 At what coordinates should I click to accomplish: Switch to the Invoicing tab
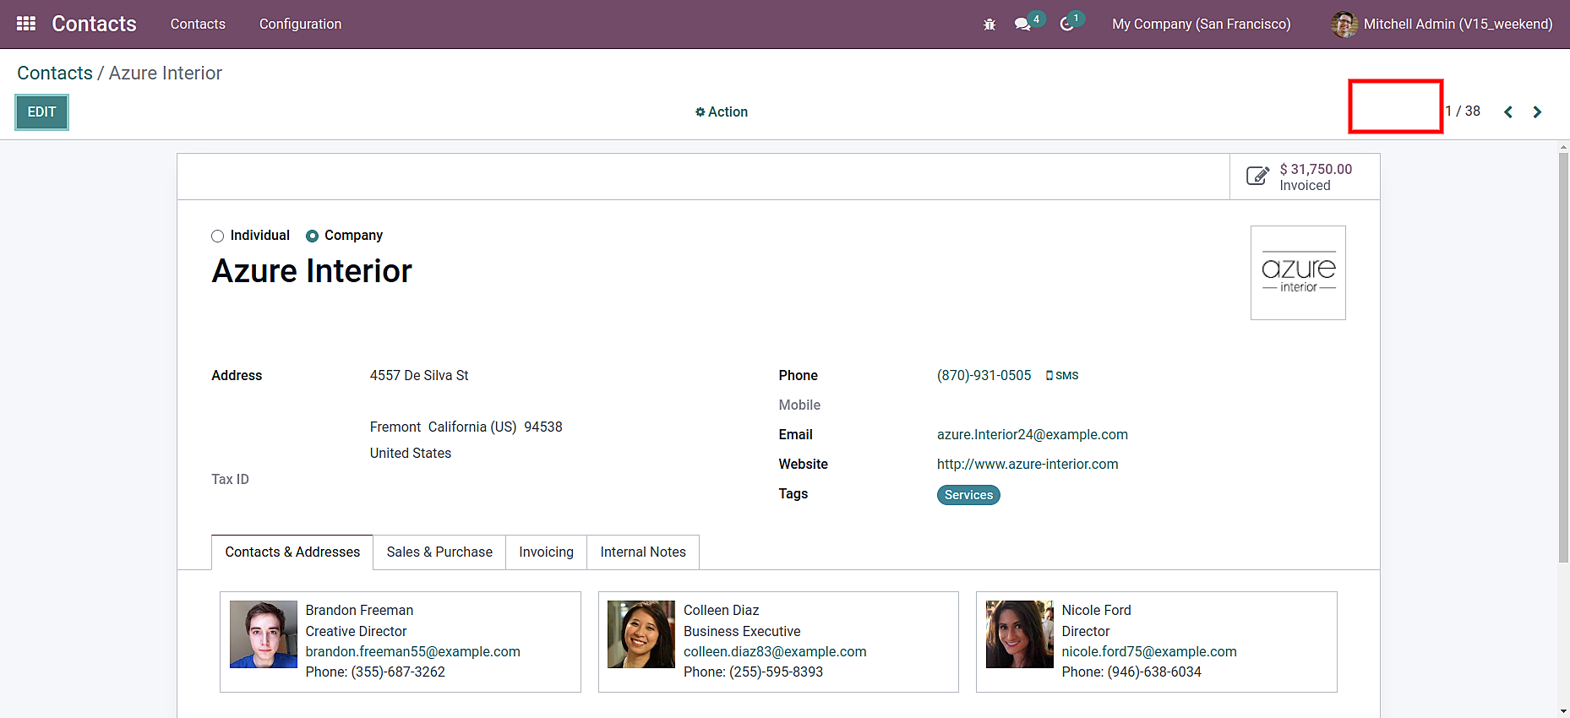coord(546,552)
